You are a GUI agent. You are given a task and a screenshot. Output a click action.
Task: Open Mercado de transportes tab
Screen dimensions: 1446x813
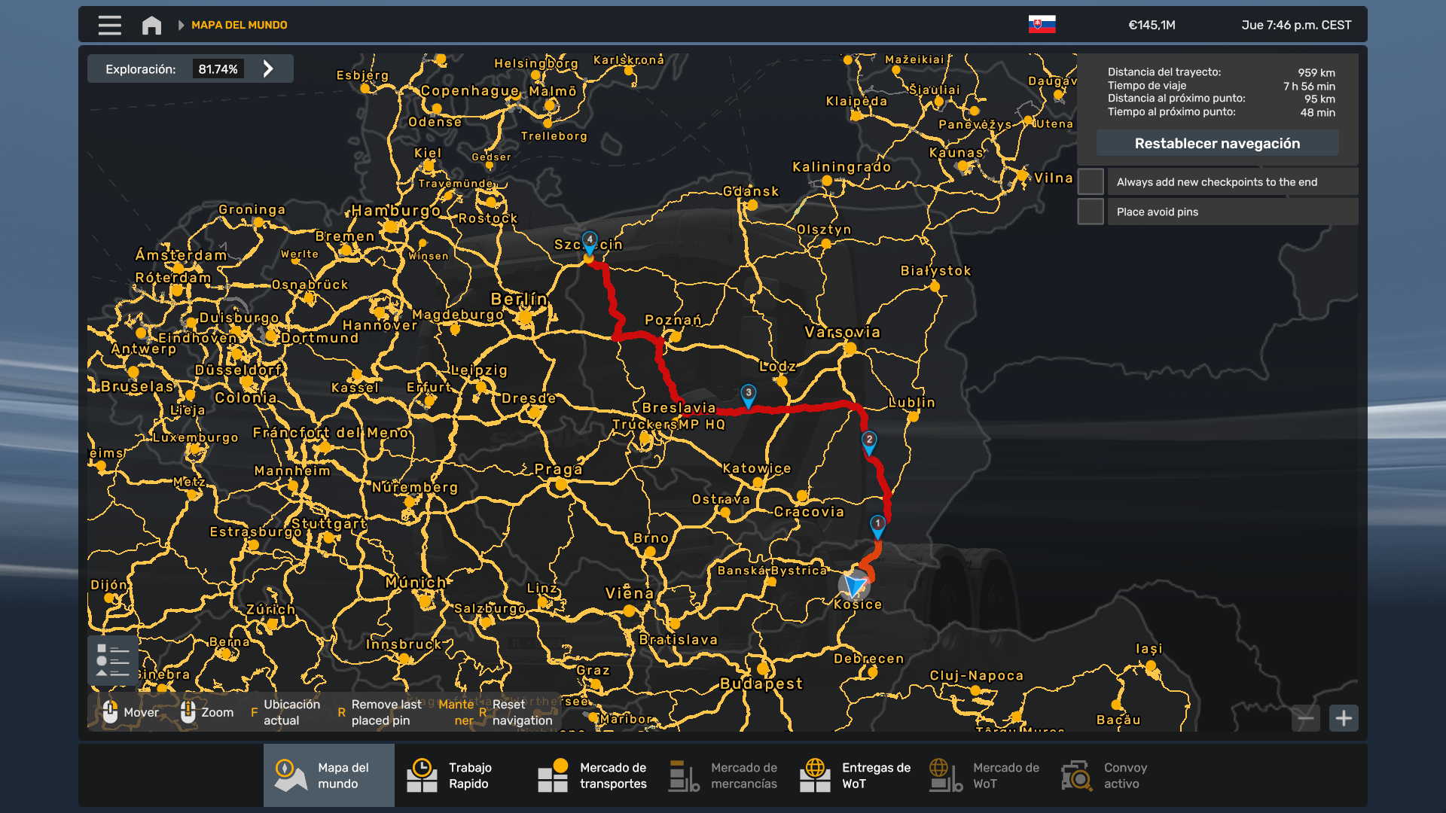point(592,775)
